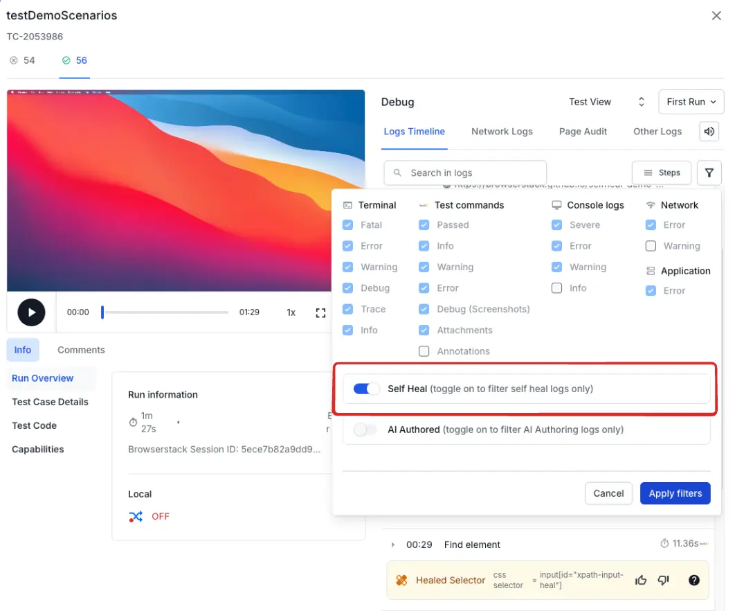Enable Network Warning checkbox
Viewport: 735px width, 611px height.
pos(651,246)
